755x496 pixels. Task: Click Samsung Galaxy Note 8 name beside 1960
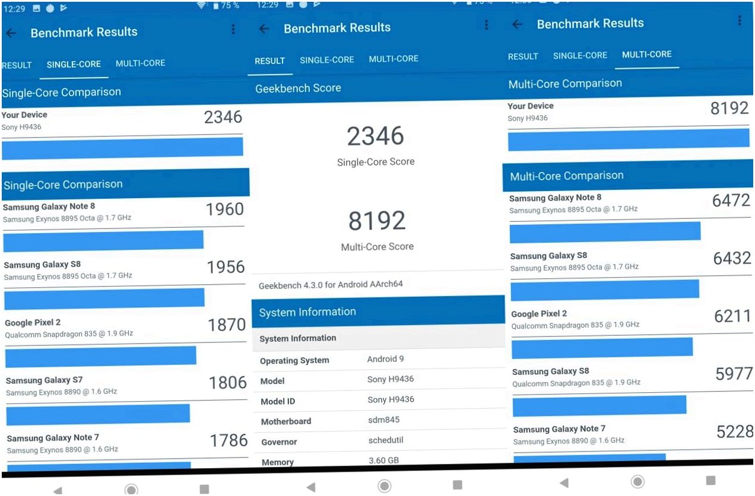pos(49,206)
